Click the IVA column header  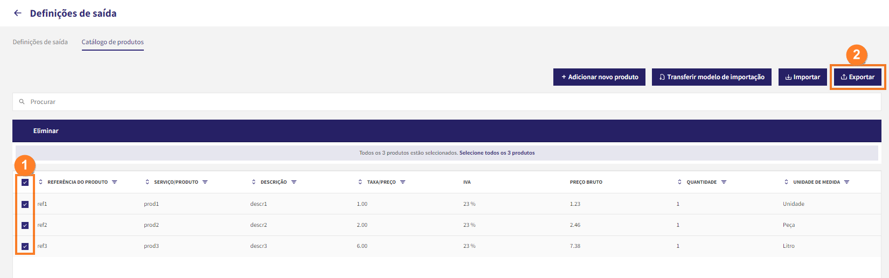coord(467,182)
